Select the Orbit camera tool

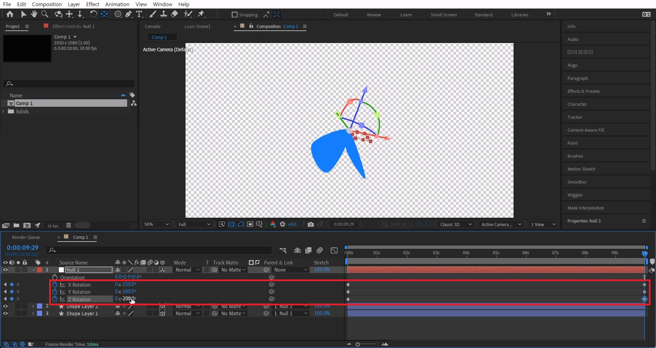point(59,14)
